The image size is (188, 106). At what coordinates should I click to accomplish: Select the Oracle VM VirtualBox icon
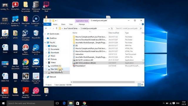click(26, 35)
